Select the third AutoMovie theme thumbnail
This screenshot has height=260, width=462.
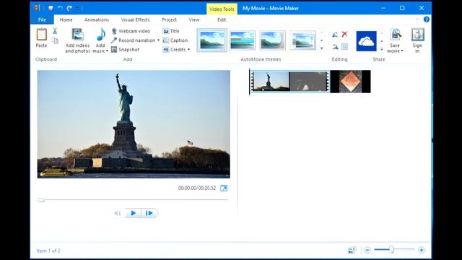[x=273, y=40]
